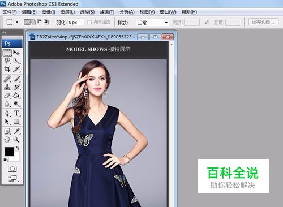
Task: Click the Ps logo atop toolbox
Action: pyautogui.click(x=12, y=44)
